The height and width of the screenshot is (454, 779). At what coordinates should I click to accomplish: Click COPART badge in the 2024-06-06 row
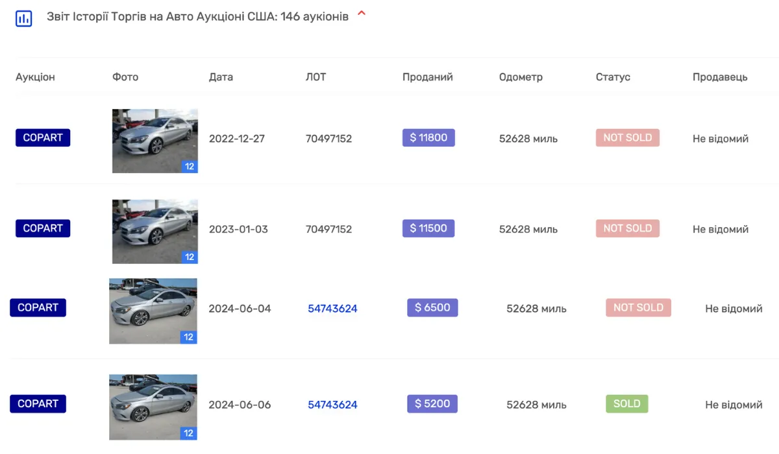tap(38, 403)
